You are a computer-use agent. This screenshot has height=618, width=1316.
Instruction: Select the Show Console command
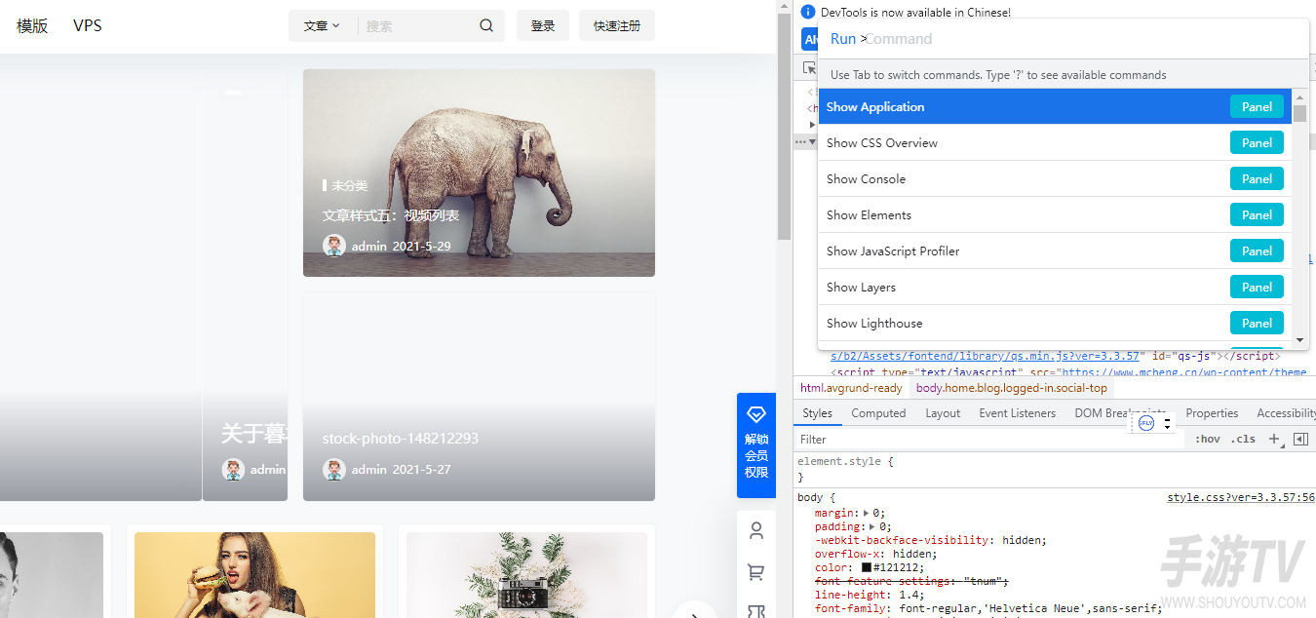[x=1055, y=179]
